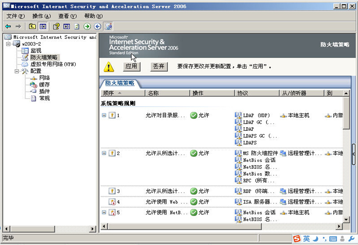Sort rules by the 名称 column header
Screen dimensions: 358x245
167,93
